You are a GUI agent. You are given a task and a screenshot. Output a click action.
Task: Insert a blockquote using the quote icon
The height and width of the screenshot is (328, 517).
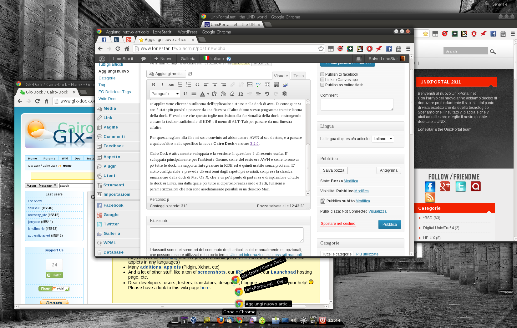(197, 85)
